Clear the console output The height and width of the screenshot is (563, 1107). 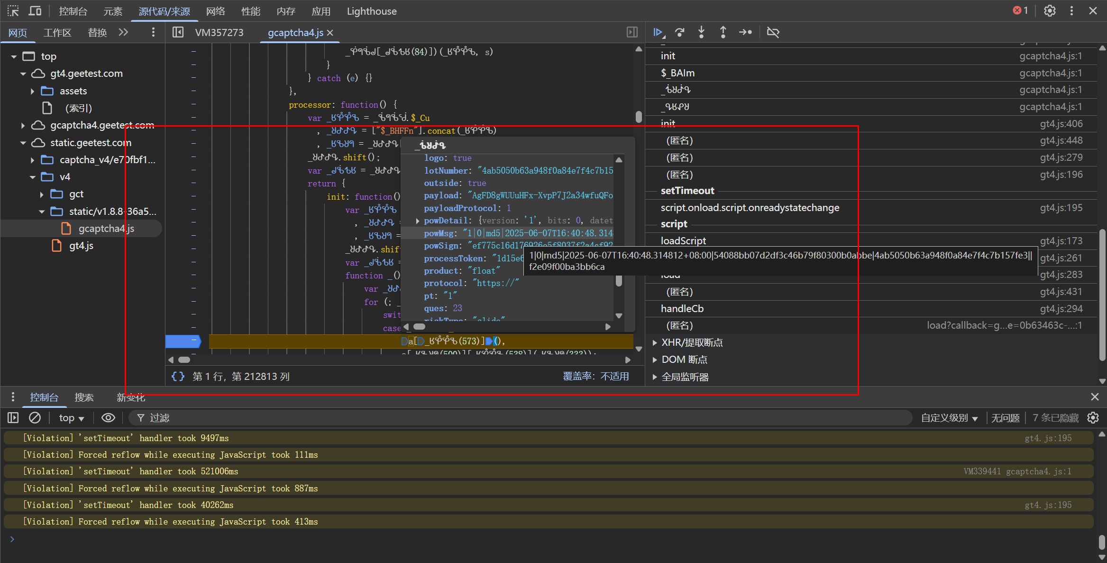(x=35, y=418)
